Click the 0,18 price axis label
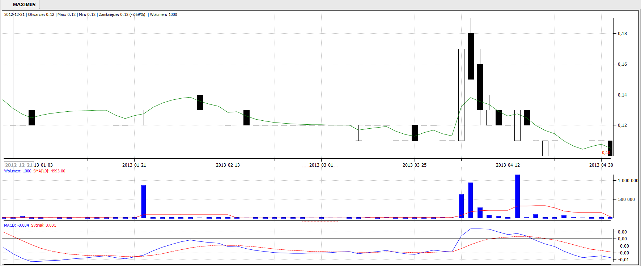Image resolution: width=641 pixels, height=266 pixels. (x=622, y=34)
